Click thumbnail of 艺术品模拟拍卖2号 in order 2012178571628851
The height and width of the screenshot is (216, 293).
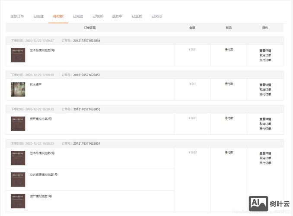pyautogui.click(x=18, y=158)
